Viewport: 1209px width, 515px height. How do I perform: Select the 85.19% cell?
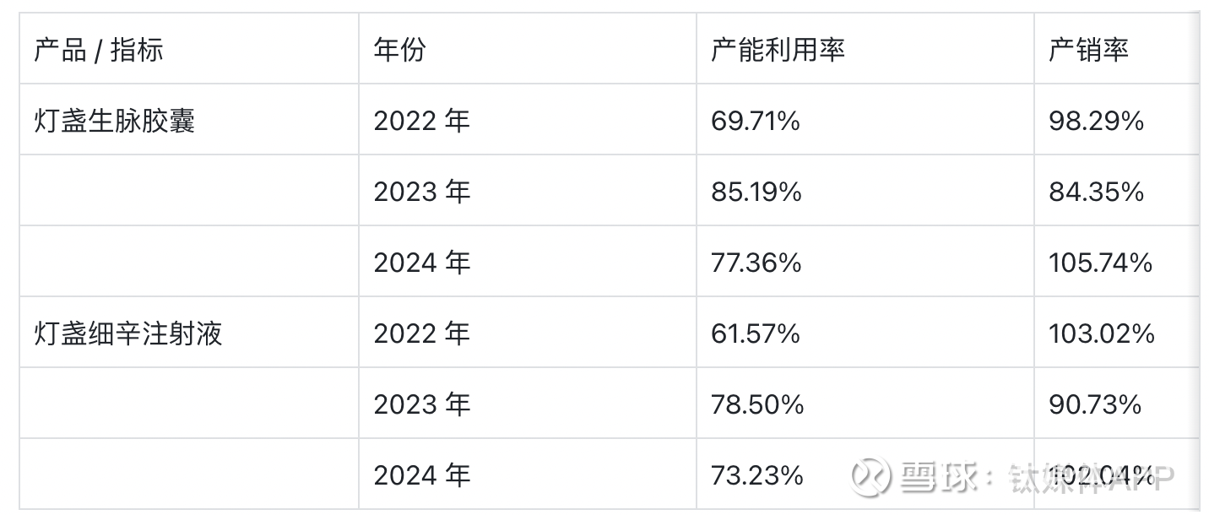756,192
